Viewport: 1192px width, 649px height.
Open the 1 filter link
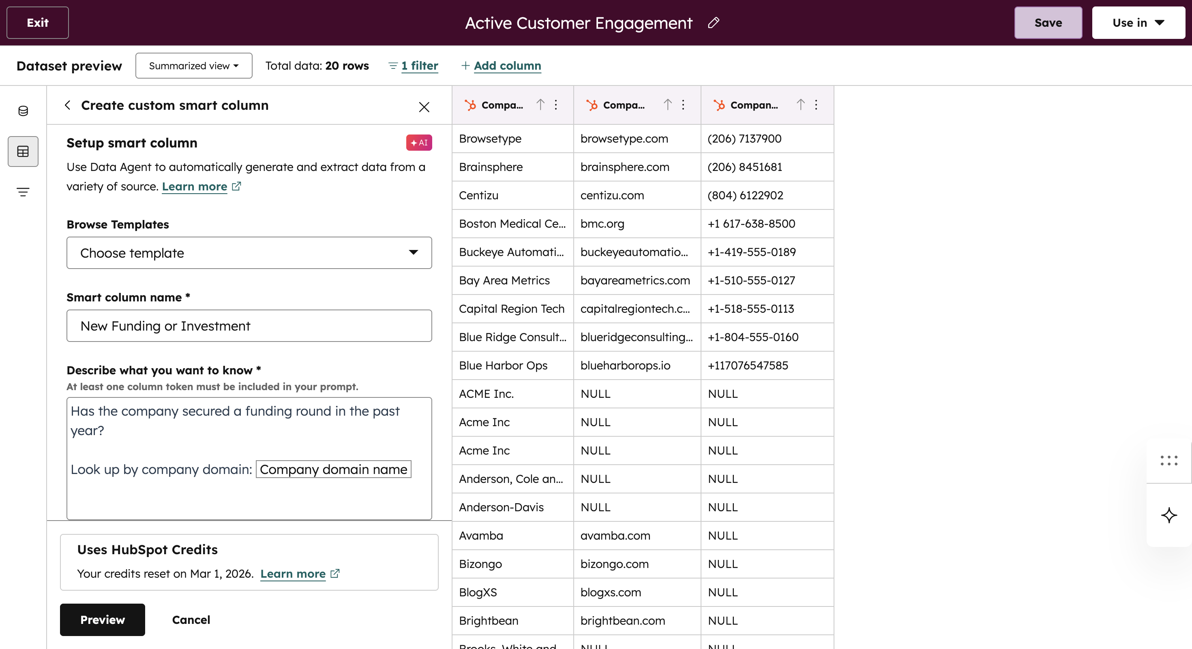(419, 66)
